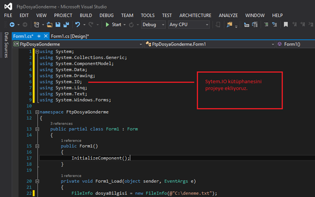Collapse the namespace FtpDosyaGonderme block
The width and height of the screenshot is (315, 197).
(x=37, y=112)
